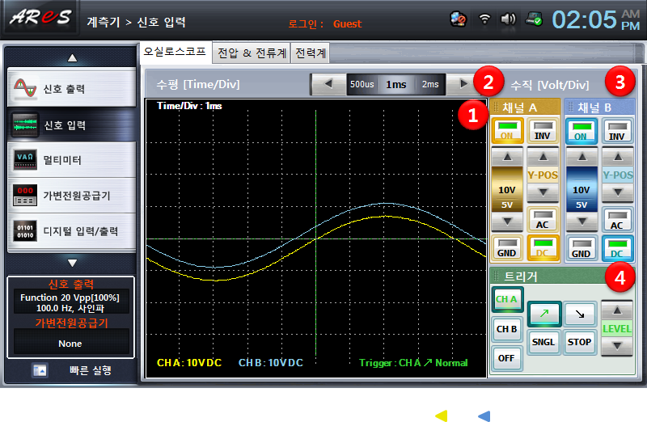
Task: Click the 01101 digital I/O icon
Action: coord(25,231)
